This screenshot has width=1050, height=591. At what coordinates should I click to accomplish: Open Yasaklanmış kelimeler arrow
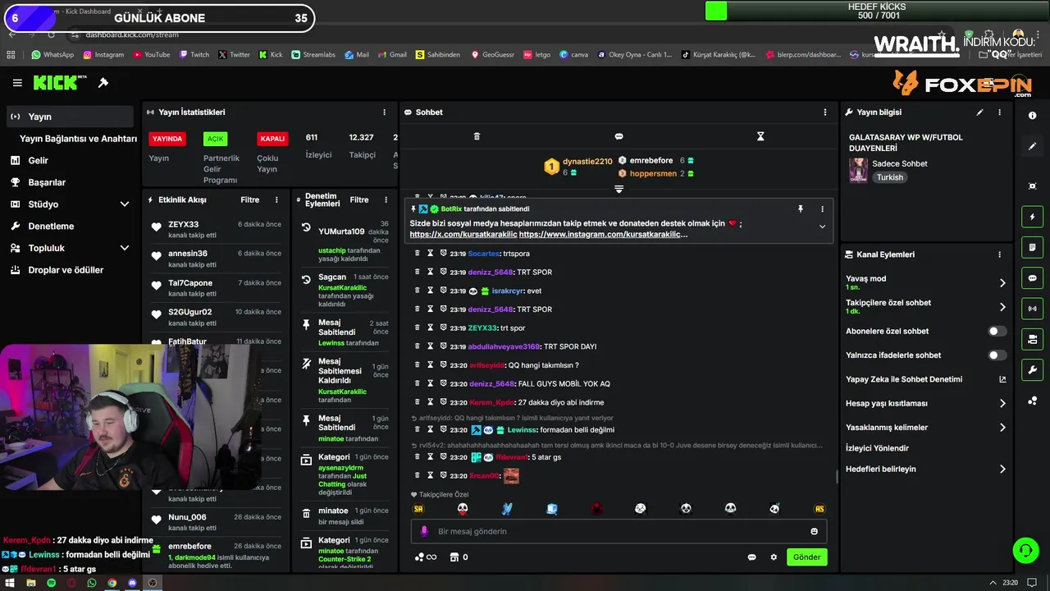tap(1002, 428)
